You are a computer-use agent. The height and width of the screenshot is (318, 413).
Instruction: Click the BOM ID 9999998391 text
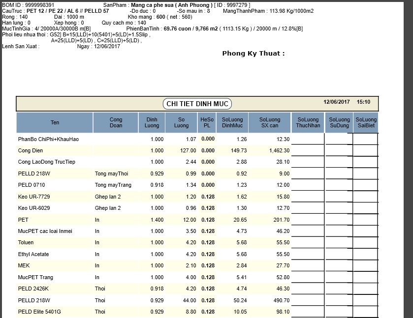(29, 4)
